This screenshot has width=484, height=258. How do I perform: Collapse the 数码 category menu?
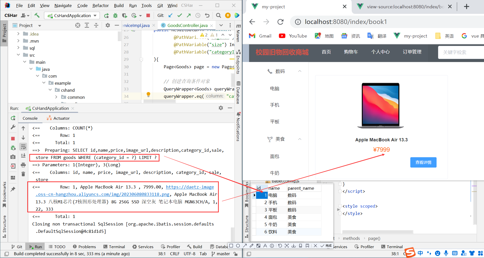pyautogui.click(x=300, y=71)
